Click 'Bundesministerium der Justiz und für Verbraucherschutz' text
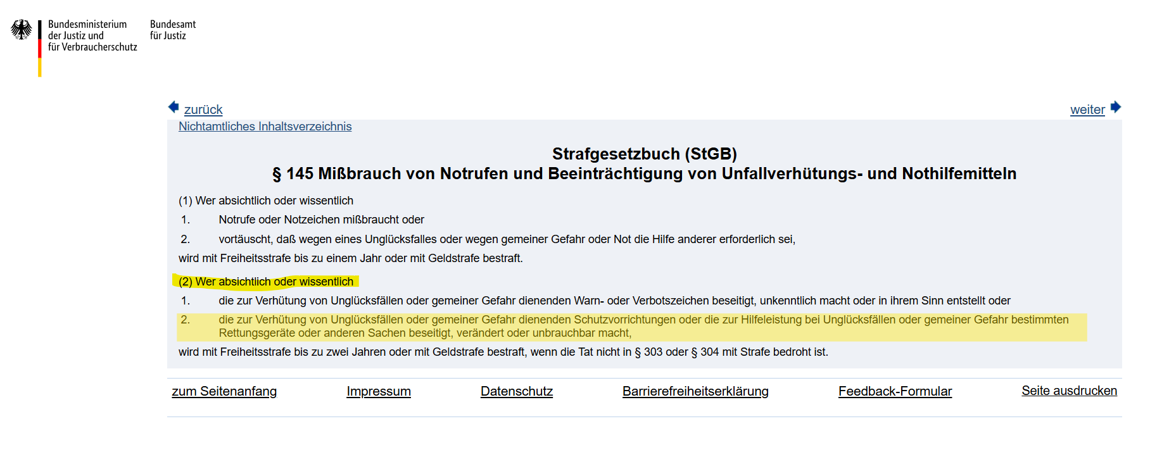The height and width of the screenshot is (464, 1150). (92, 35)
